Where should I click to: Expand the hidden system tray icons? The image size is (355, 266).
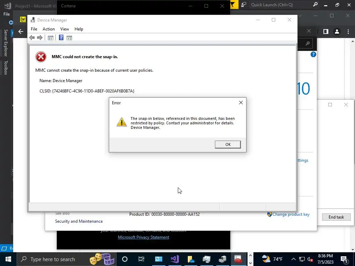coord(293,259)
